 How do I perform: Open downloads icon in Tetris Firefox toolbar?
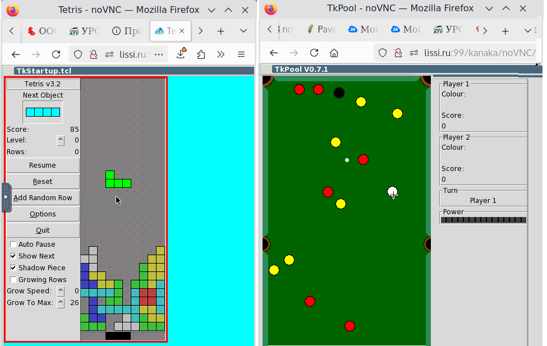[x=181, y=54]
